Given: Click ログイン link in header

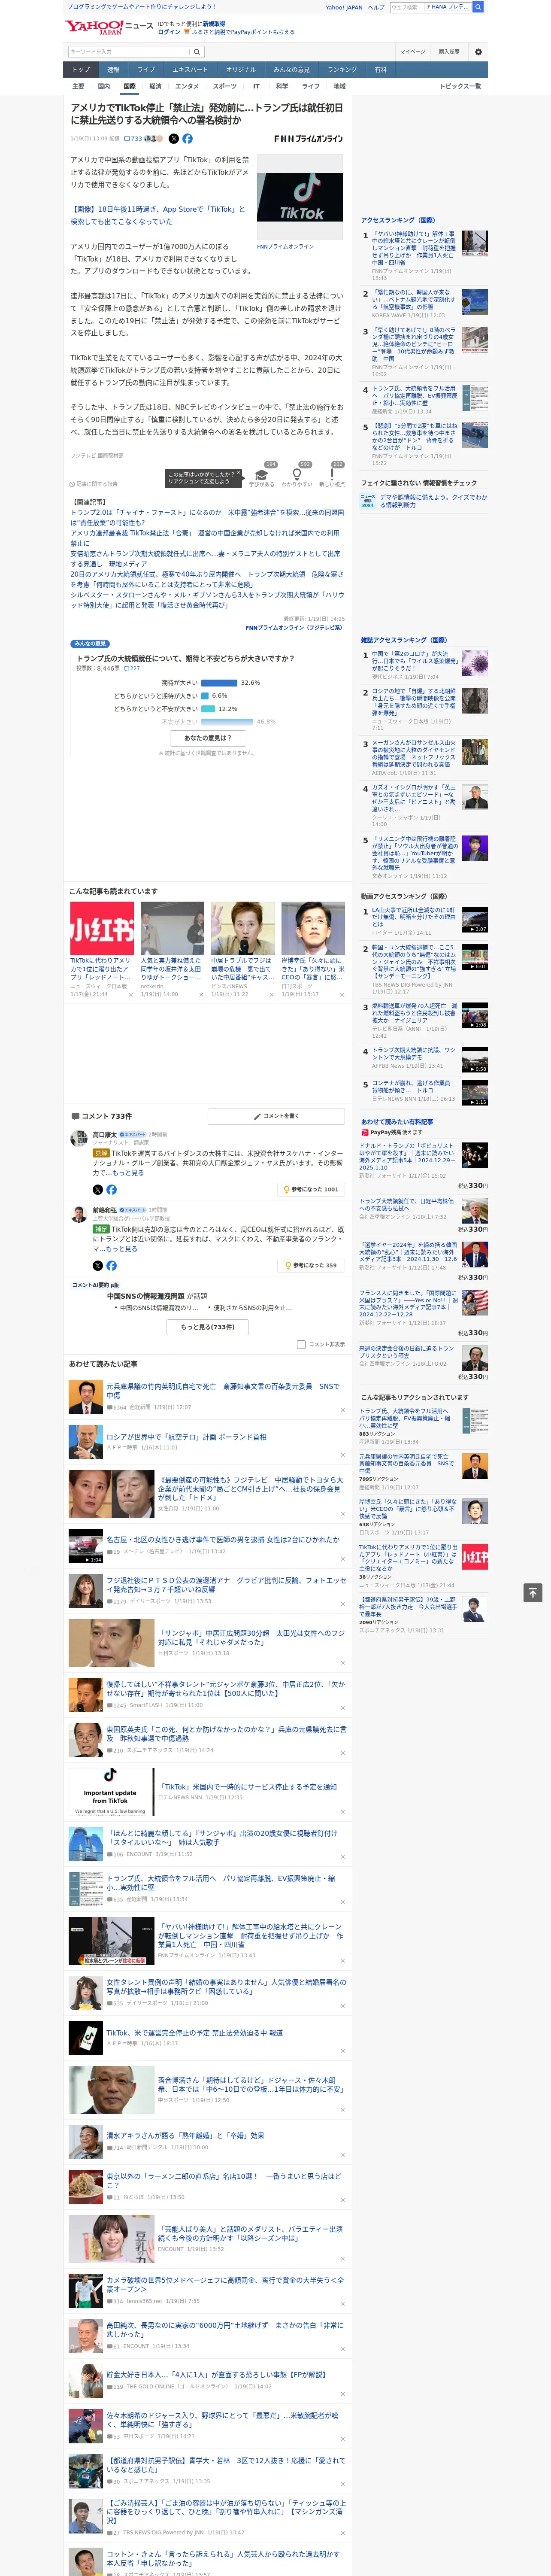Looking at the screenshot, I should pyautogui.click(x=169, y=32).
